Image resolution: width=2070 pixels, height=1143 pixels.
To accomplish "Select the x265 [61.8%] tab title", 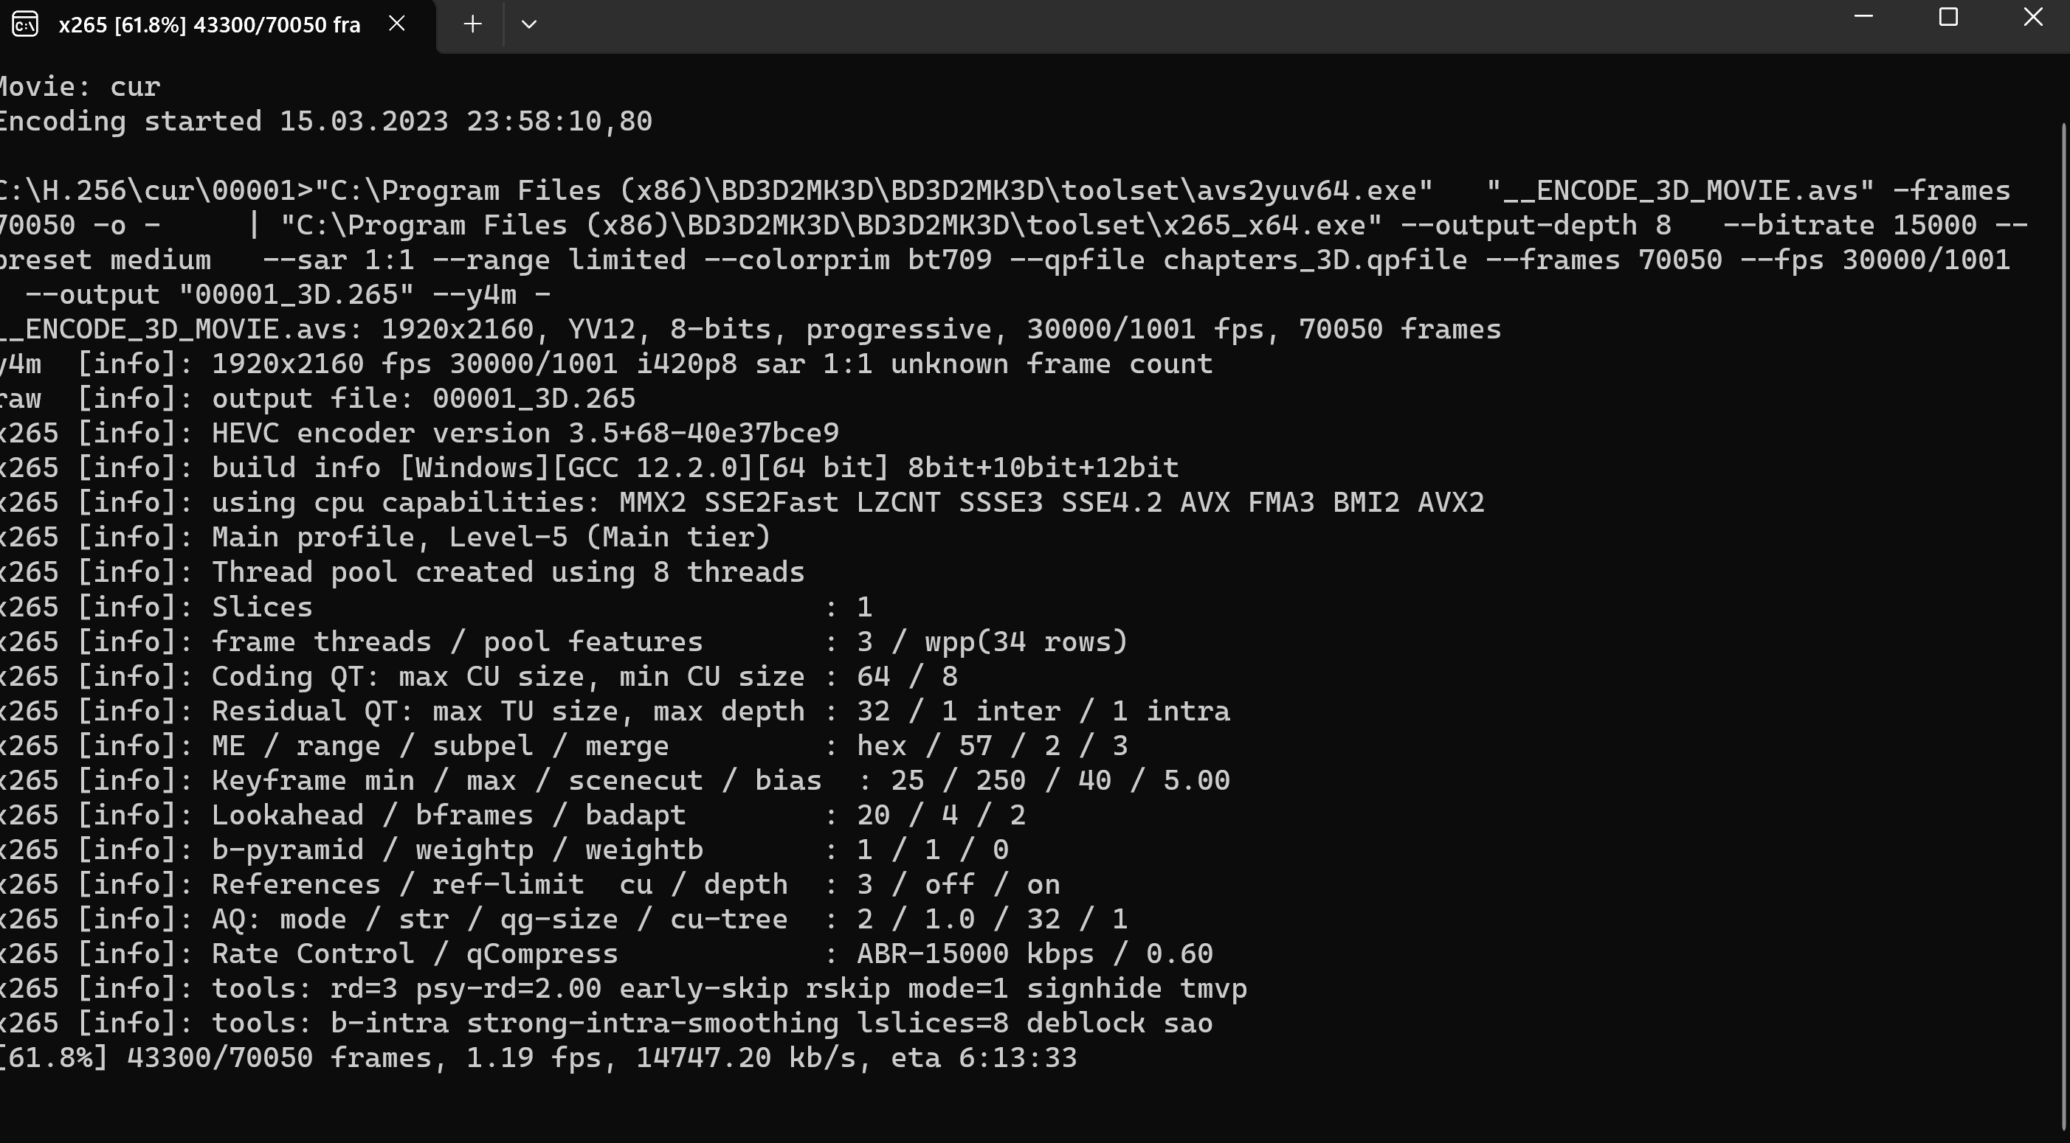I will pos(209,25).
